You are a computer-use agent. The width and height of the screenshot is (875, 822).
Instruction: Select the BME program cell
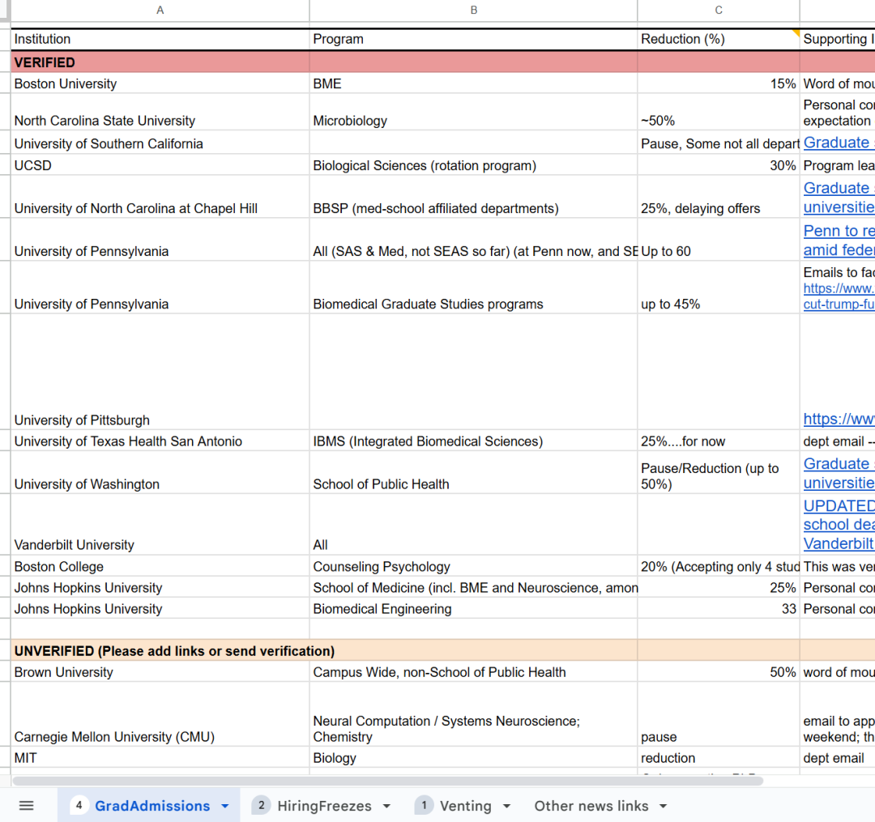click(x=473, y=83)
